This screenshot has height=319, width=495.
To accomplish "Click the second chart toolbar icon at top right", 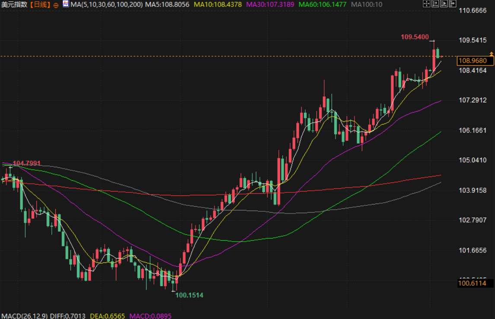I will (x=434, y=4).
